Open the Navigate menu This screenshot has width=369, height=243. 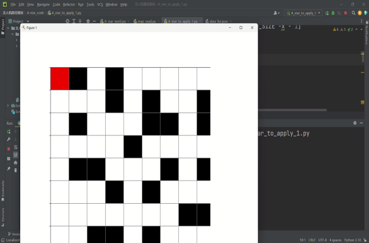[x=43, y=4]
